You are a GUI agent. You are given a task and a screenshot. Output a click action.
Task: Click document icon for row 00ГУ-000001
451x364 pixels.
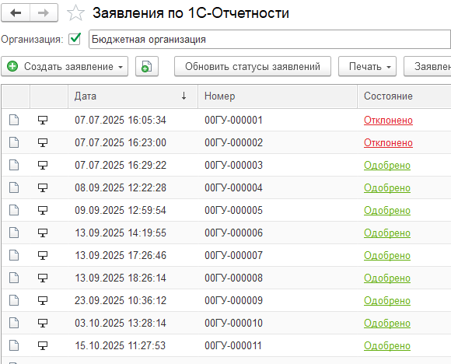click(14, 120)
